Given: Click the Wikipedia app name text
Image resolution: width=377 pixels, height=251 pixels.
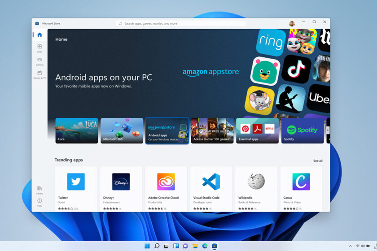Looking at the screenshot, I should click(245, 198).
